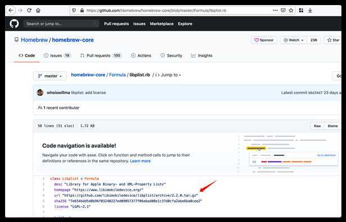This screenshot has width=346, height=222.
Task: Open the downloads arrow icon
Action: (310, 10)
